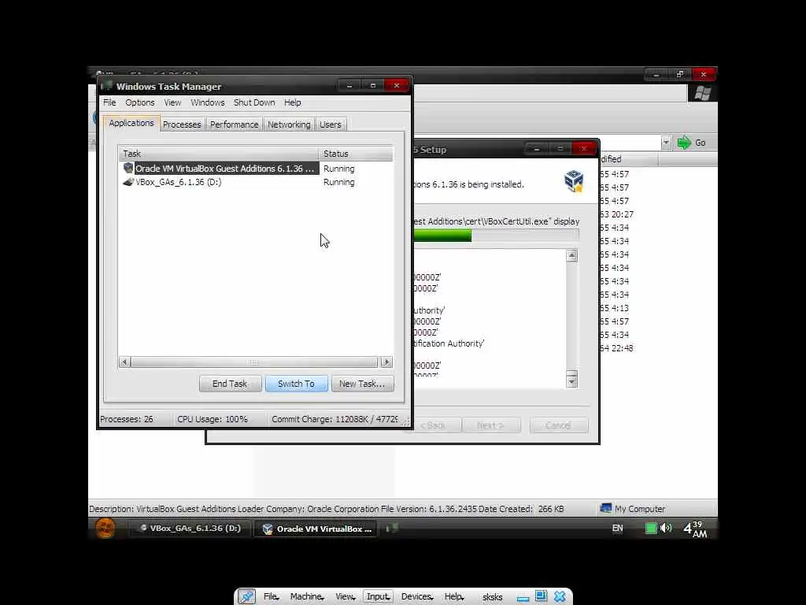The width and height of the screenshot is (806, 605).
Task: Click the Start button orb
Action: click(x=105, y=529)
